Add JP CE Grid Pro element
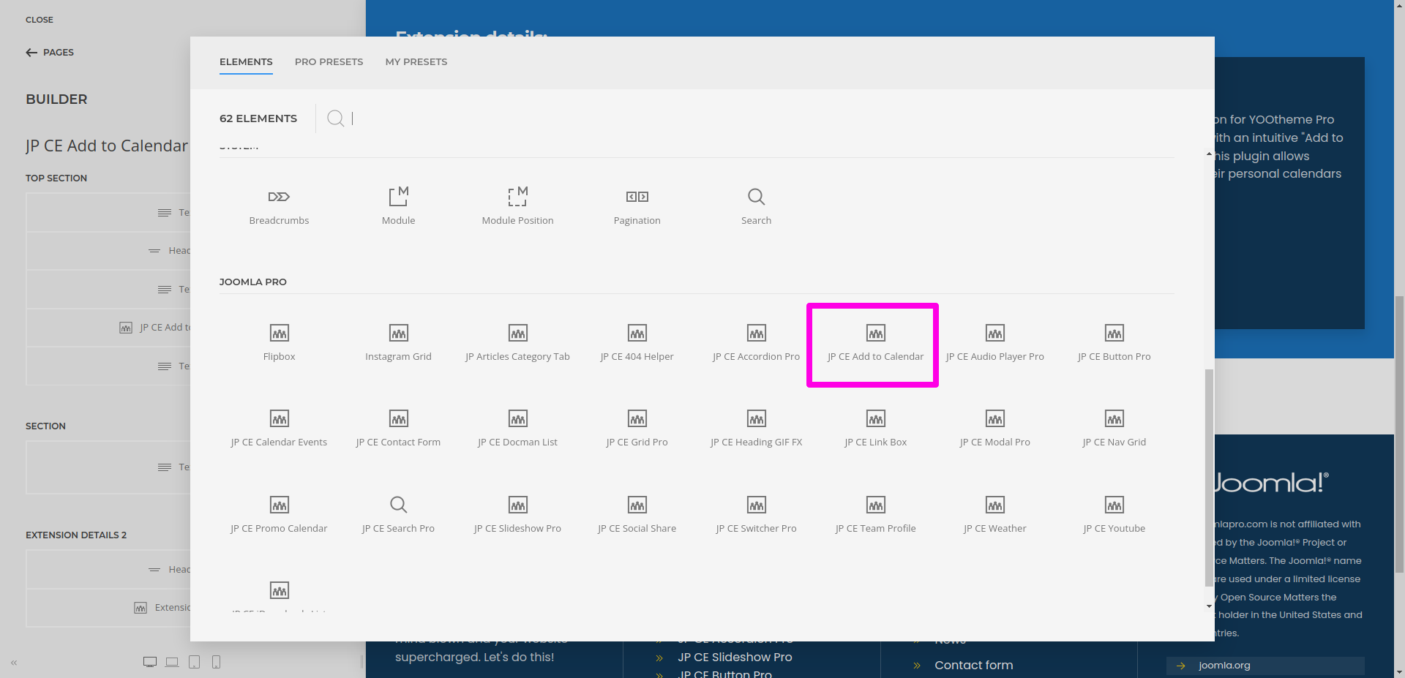The width and height of the screenshot is (1405, 678). [637, 429]
